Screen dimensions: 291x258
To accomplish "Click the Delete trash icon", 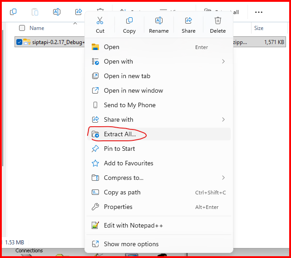I will tap(218, 21).
